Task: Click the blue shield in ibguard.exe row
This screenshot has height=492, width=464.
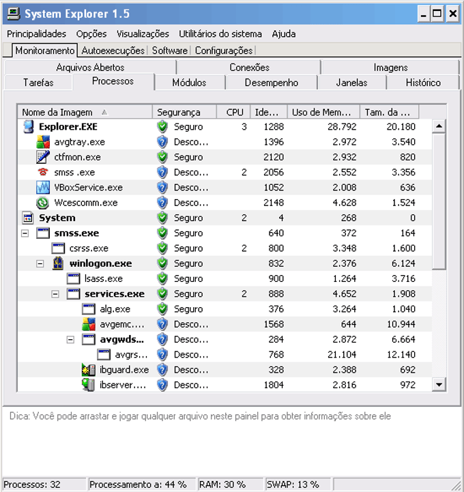Action: pyautogui.click(x=162, y=370)
